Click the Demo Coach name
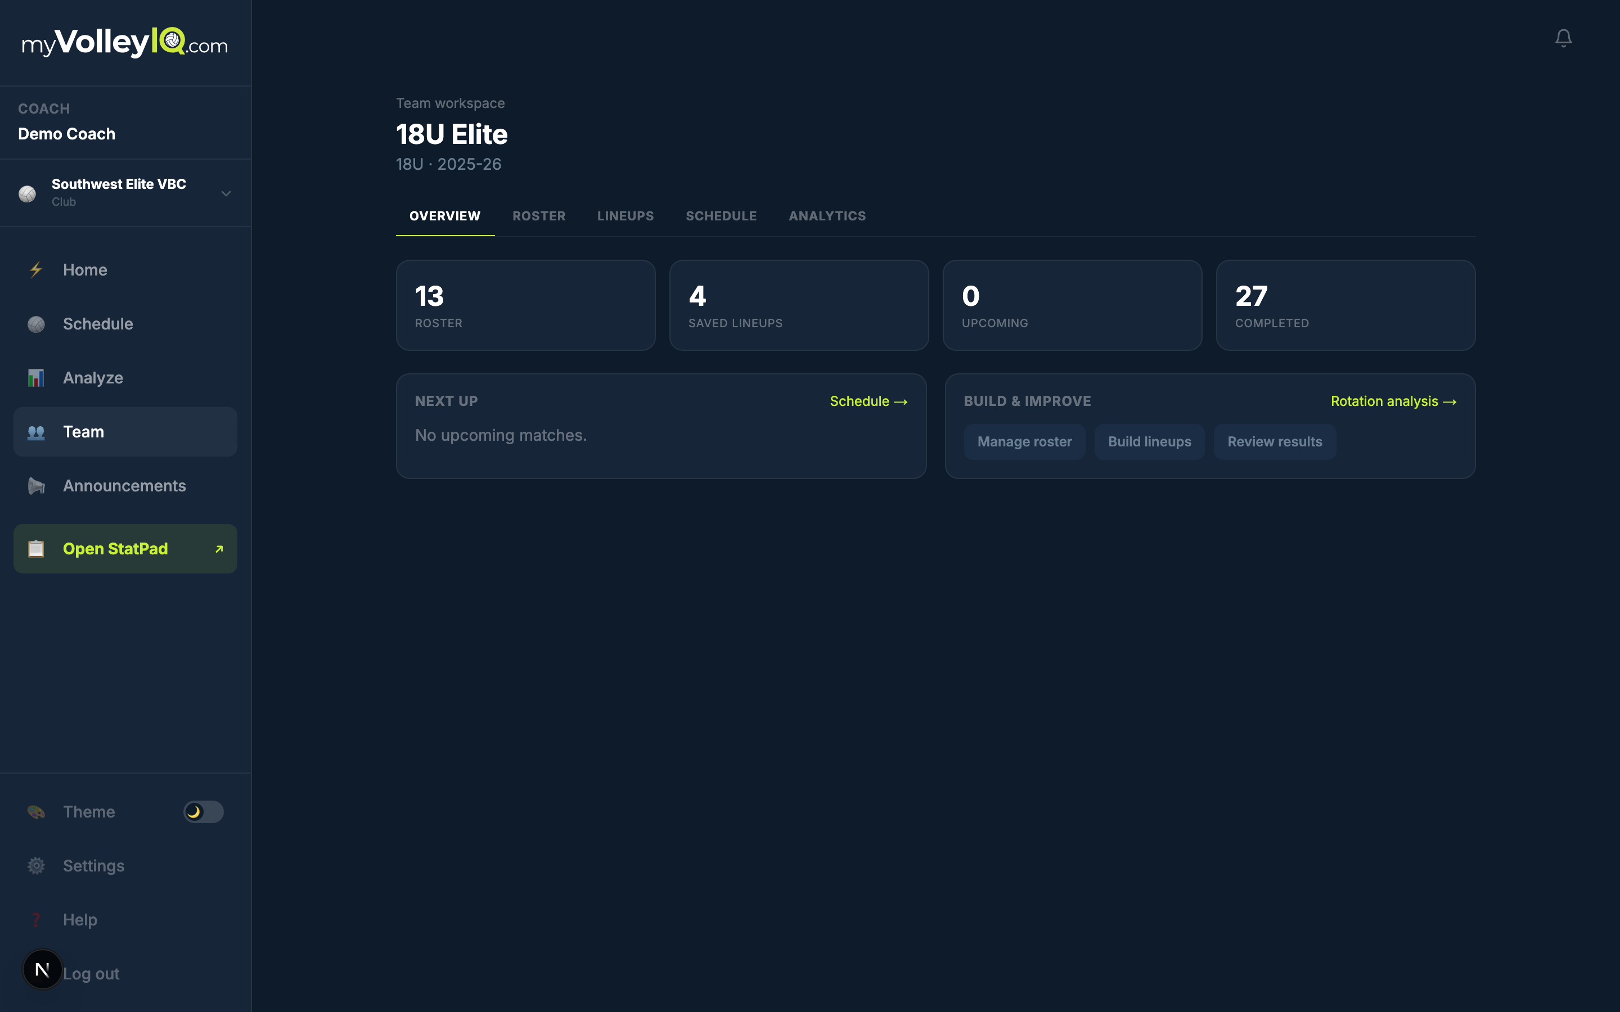This screenshot has height=1012, width=1620. (66, 134)
